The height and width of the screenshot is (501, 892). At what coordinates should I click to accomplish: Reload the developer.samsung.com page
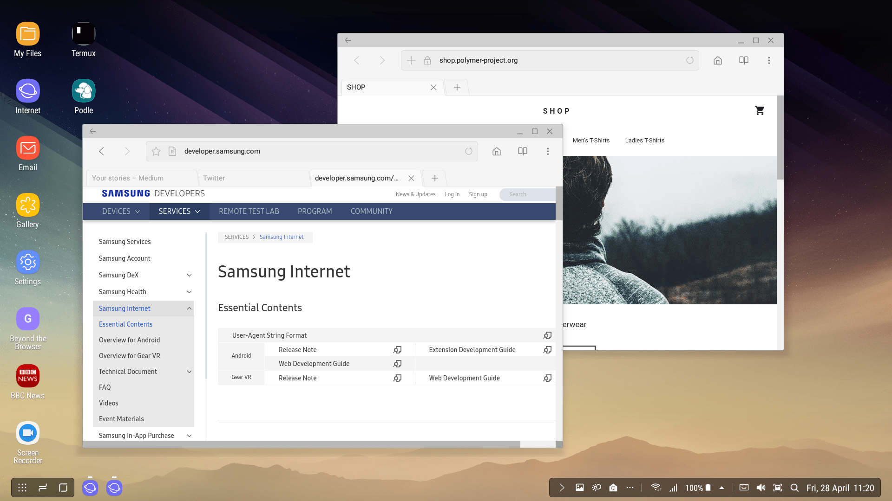(x=469, y=151)
